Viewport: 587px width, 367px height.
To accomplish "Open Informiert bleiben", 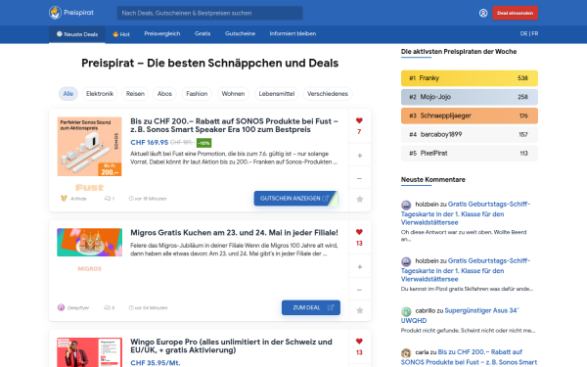I will click(293, 33).
